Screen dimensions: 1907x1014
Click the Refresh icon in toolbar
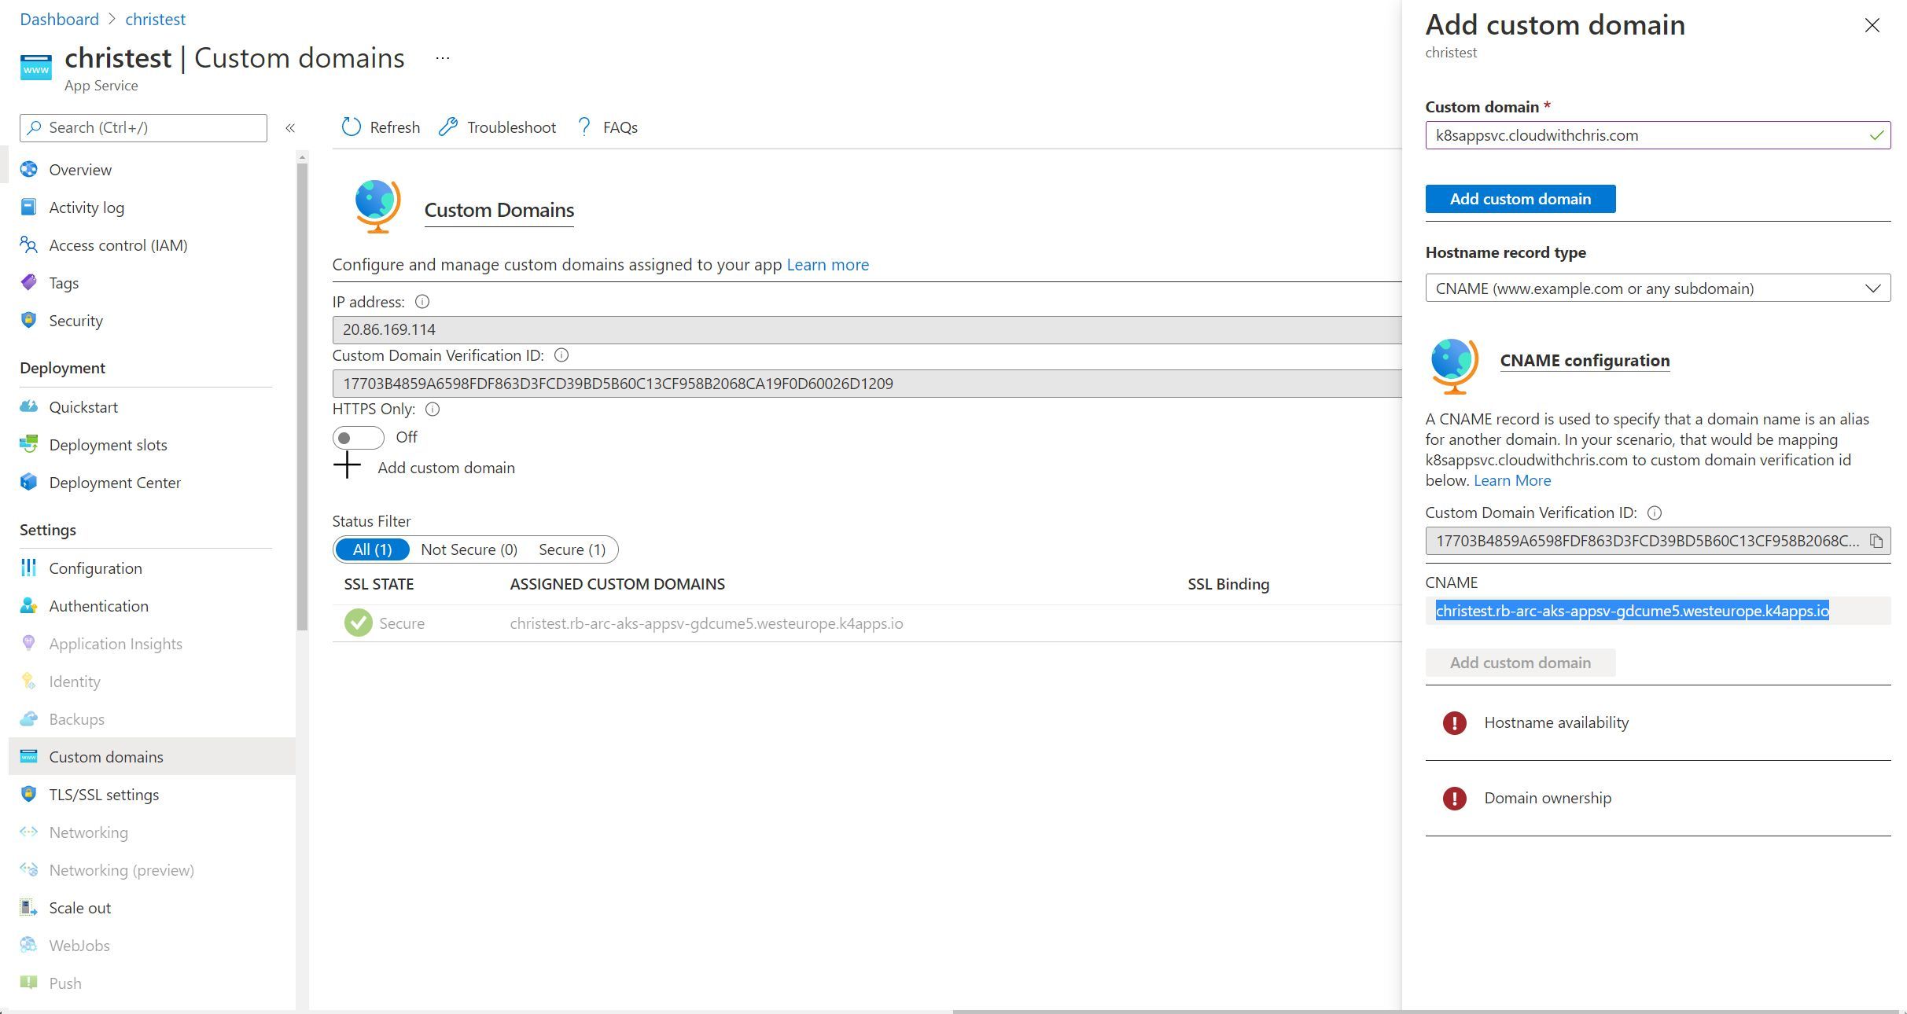351,127
